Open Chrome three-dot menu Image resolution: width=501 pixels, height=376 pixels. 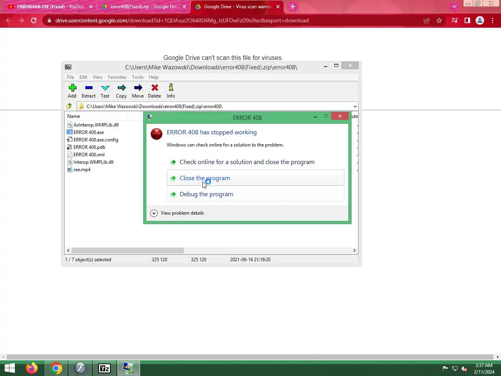[492, 20]
